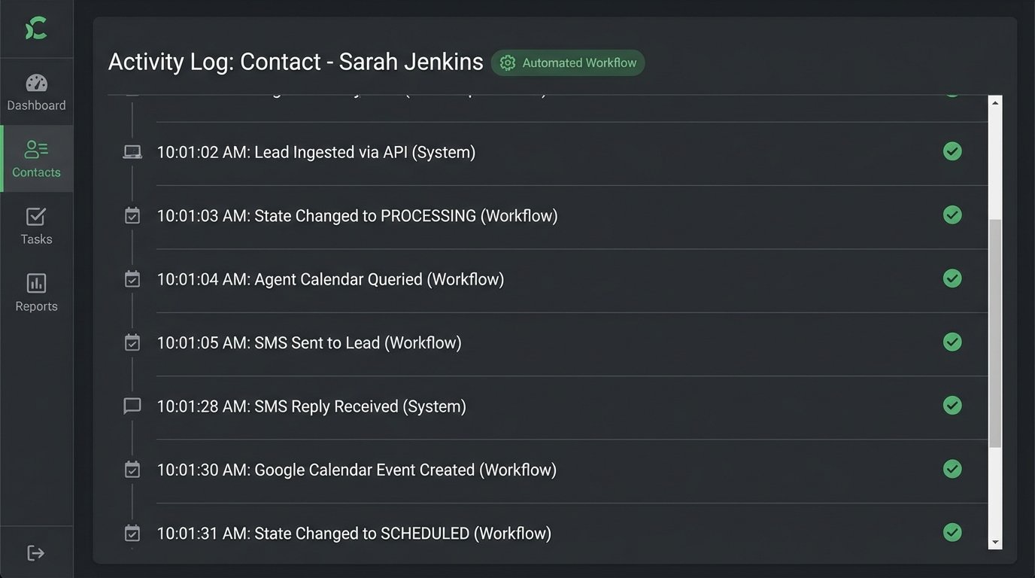Click the app logo at the top left
The width and height of the screenshot is (1035, 578).
pyautogui.click(x=36, y=29)
